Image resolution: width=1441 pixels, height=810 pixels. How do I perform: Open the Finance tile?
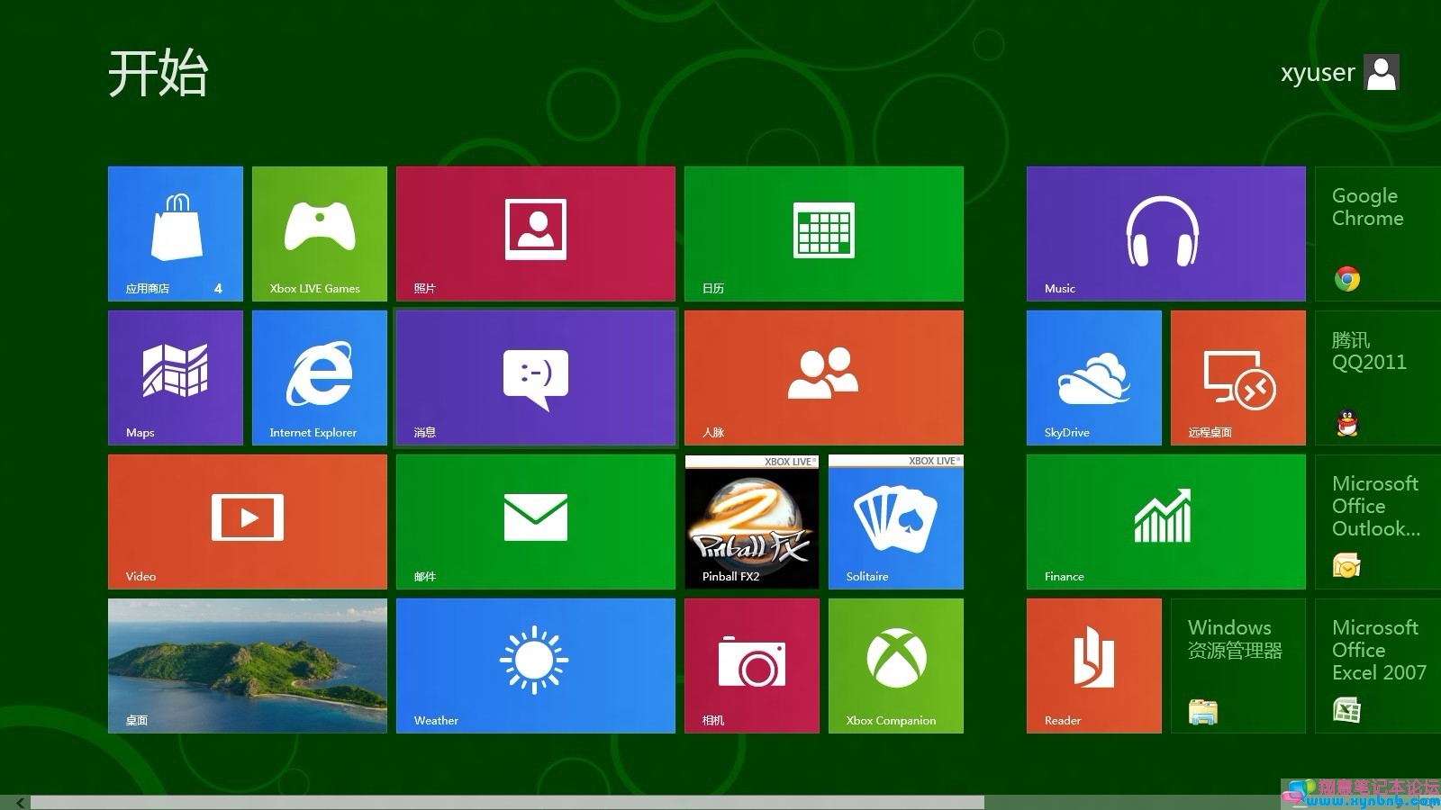(x=1166, y=522)
